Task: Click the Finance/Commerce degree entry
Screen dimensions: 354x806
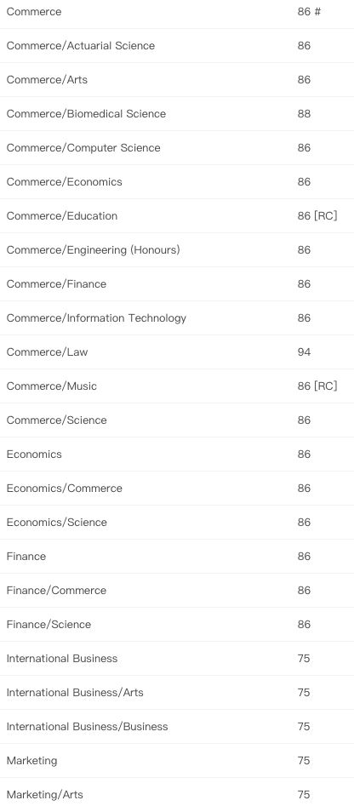Action: pyautogui.click(x=177, y=590)
